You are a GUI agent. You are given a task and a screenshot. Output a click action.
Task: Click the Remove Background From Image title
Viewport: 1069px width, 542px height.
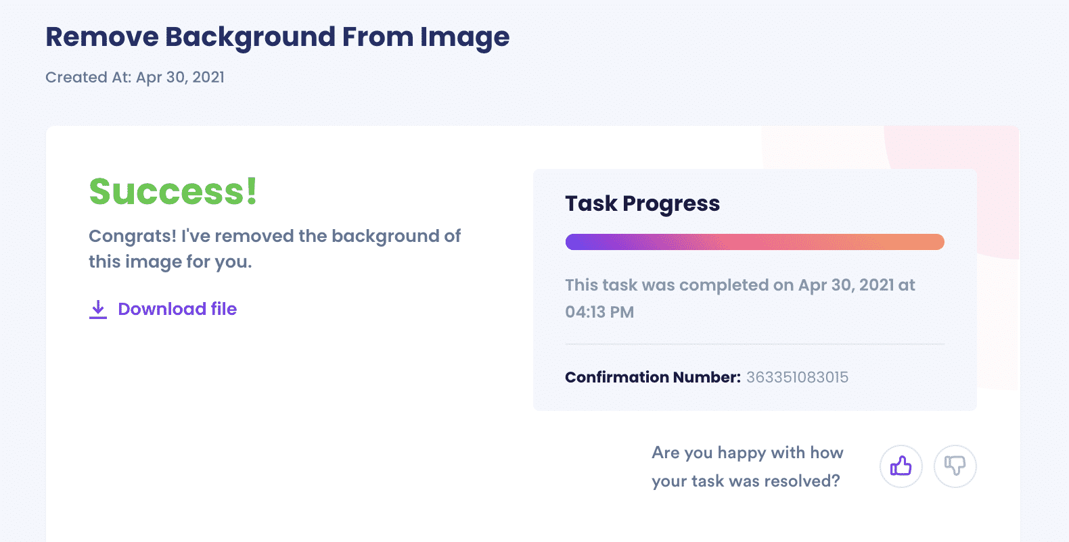[x=277, y=37]
